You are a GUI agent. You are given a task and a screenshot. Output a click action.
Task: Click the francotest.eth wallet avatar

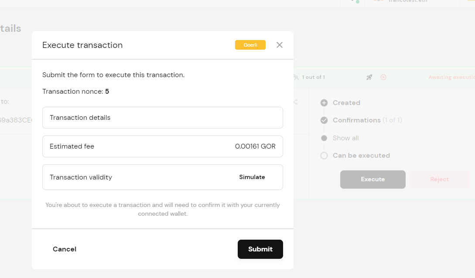378,1
